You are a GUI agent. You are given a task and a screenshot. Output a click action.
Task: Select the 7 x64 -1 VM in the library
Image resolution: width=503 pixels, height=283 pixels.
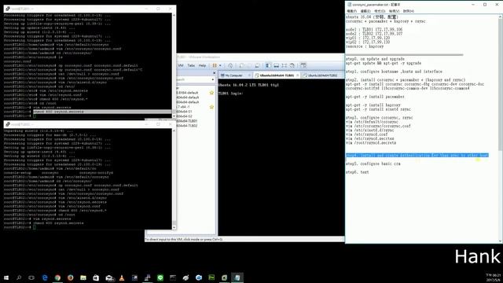183,107
